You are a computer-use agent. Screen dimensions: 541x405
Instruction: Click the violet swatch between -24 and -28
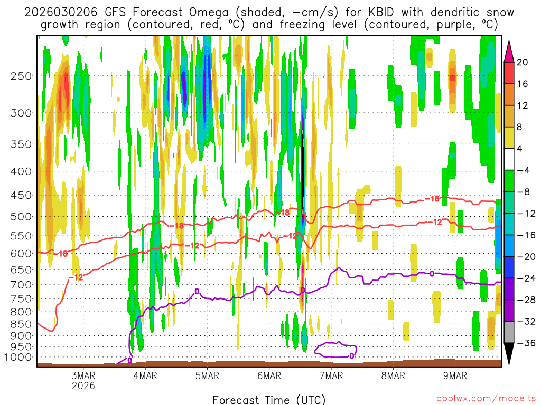(x=509, y=289)
